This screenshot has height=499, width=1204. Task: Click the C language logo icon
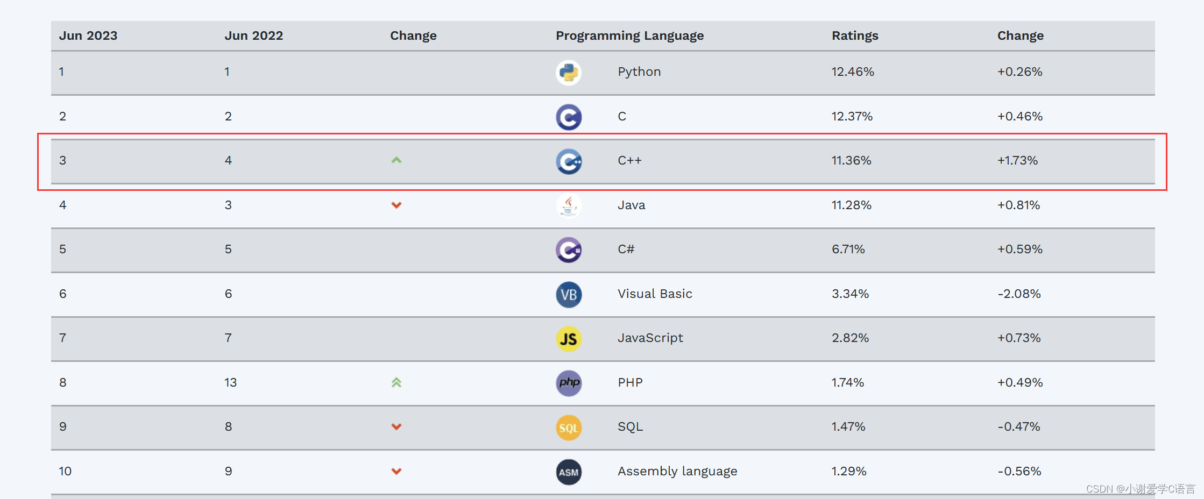click(x=569, y=117)
